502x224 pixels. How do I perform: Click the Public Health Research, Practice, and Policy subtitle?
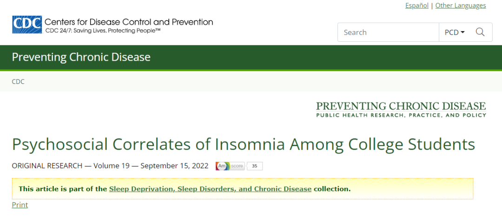point(401,115)
